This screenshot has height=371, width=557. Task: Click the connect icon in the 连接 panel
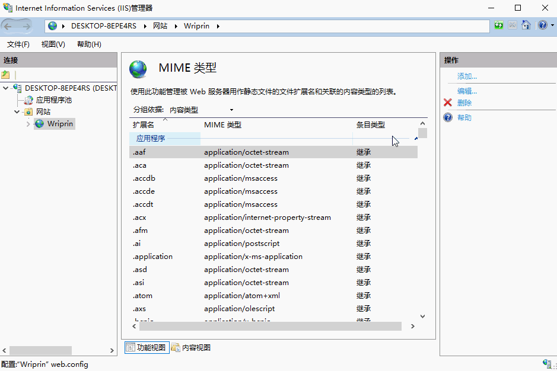[6, 75]
